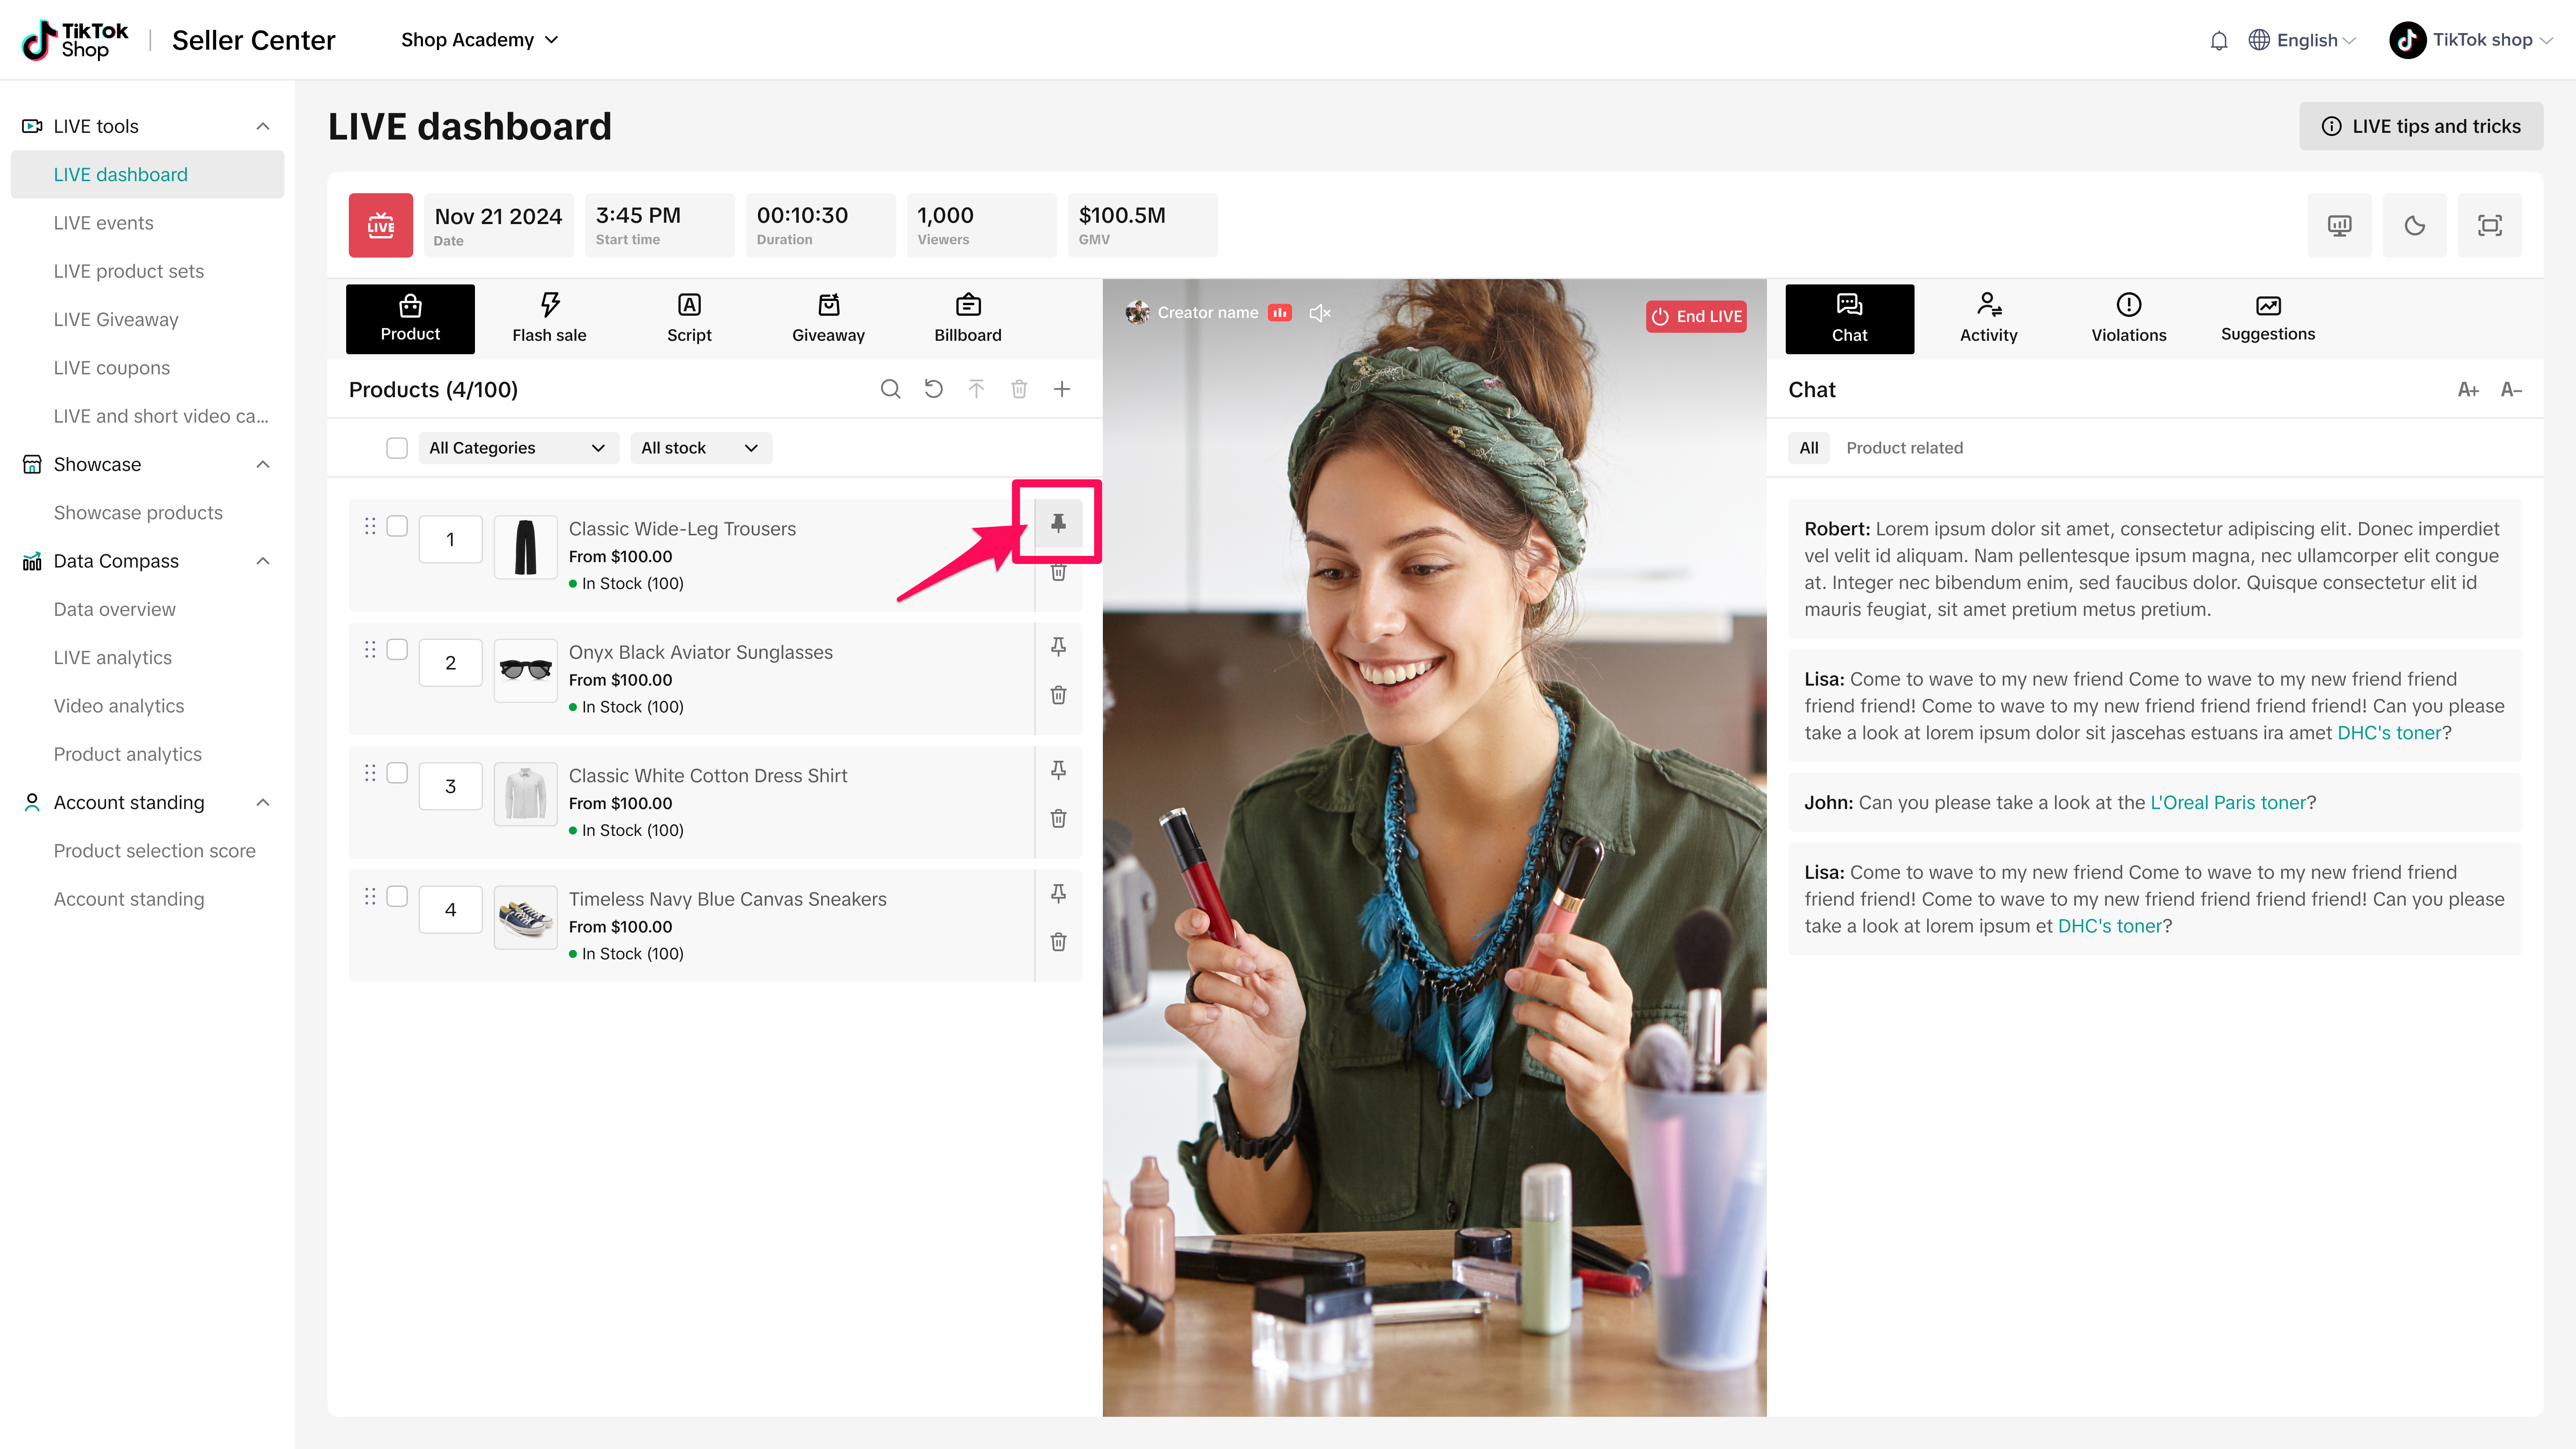Open the Violations tab
This screenshot has width=2576, height=1449.
tap(2128, 319)
